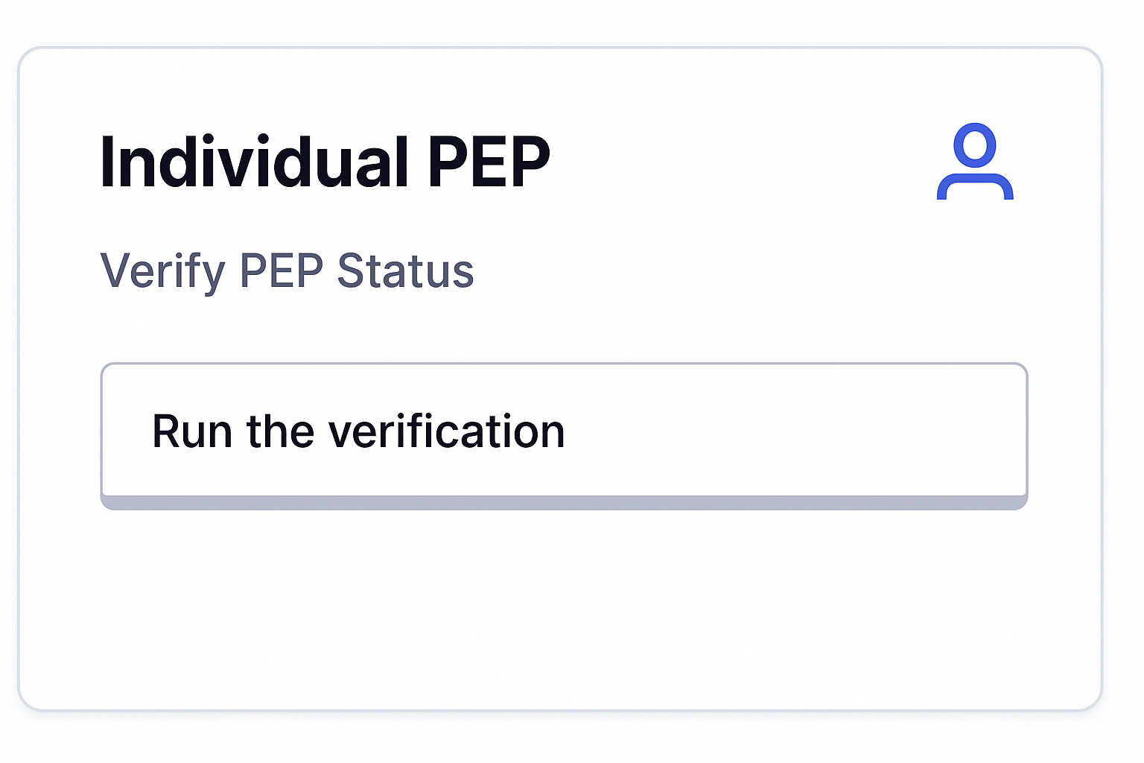
Task: Click the word Status in the subtitle
Action: click(405, 270)
